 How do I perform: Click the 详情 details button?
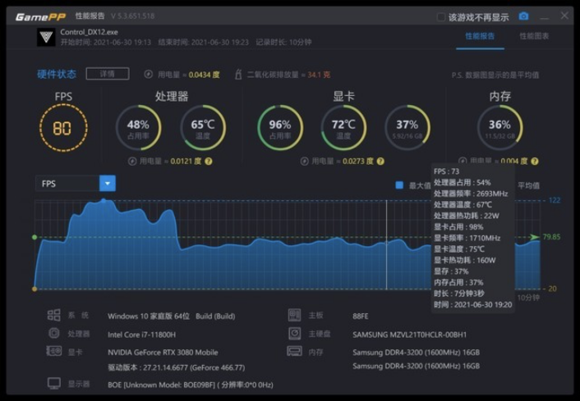point(108,74)
